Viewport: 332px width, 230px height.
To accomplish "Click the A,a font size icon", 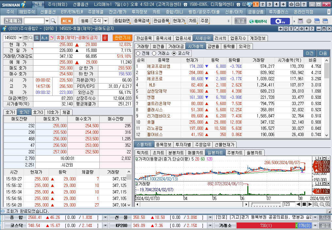I will click(x=44, y=38).
